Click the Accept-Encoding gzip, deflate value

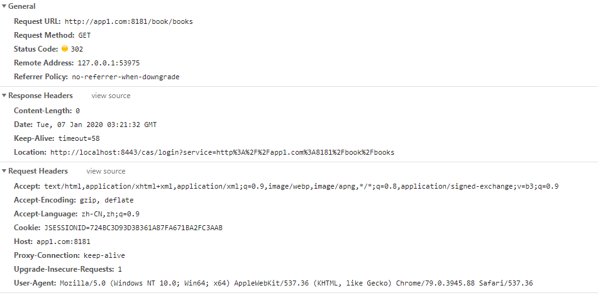tap(106, 201)
